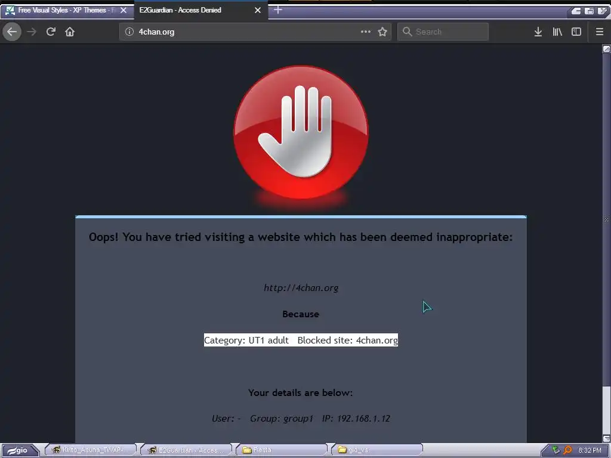Screen dimensions: 611x458
Task: Click the scrollbar down arrow
Action: (606, 438)
